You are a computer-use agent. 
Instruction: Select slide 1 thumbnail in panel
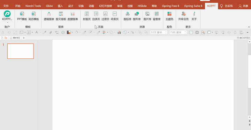[x=21, y=51]
